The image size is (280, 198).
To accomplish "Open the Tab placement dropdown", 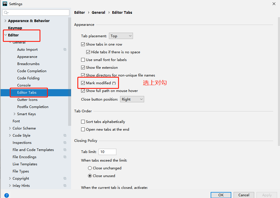I will coord(121,36).
